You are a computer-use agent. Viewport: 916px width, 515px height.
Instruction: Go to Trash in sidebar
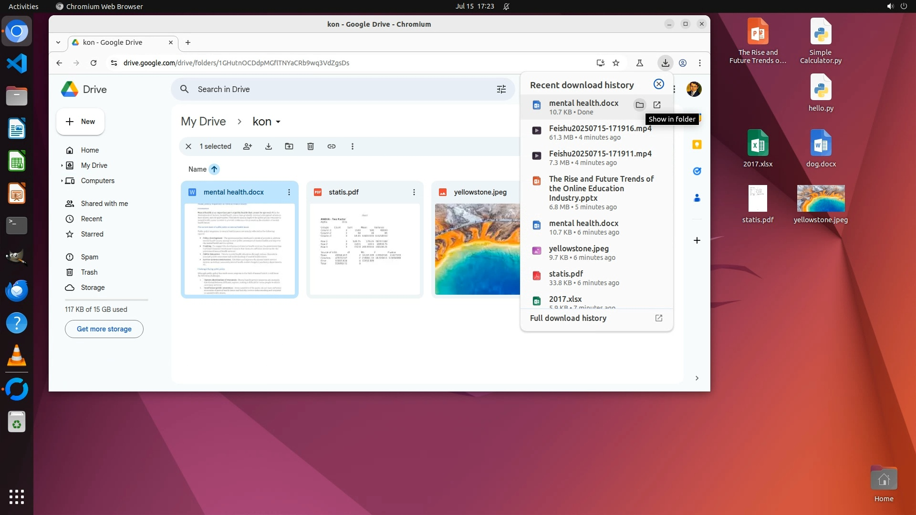89,272
